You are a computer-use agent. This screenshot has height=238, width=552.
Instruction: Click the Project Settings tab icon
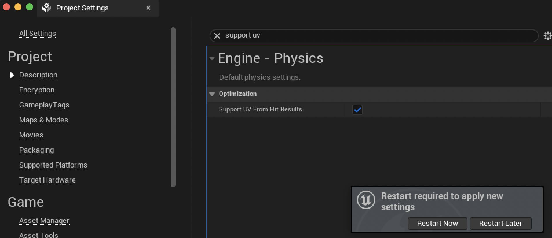(x=46, y=8)
